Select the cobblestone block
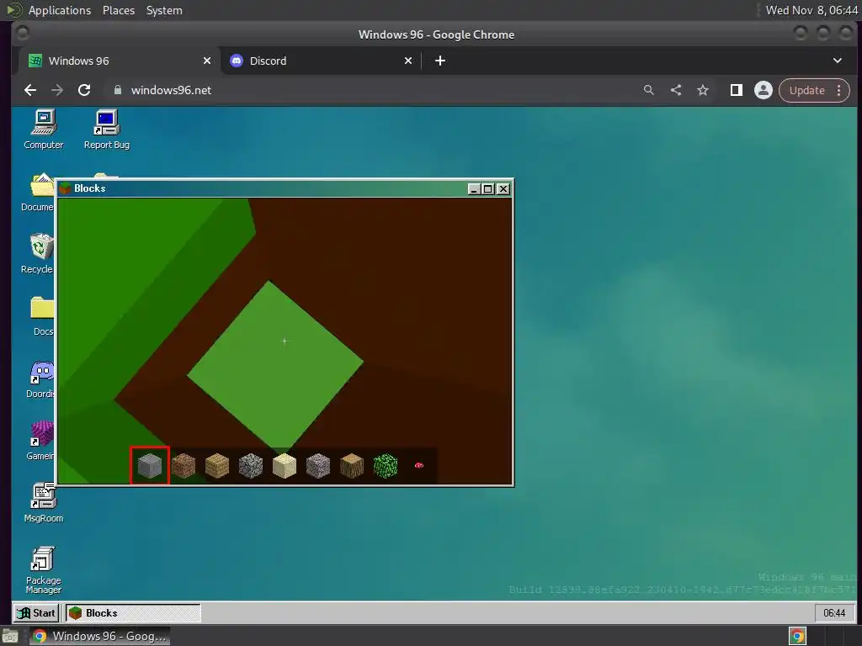 tap(251, 466)
